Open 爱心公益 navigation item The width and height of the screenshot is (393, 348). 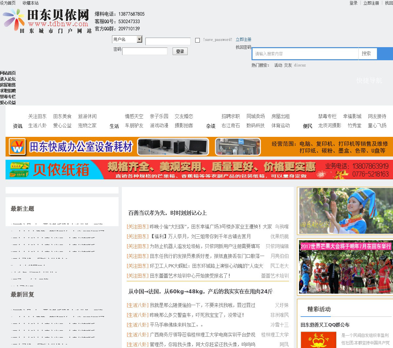pyautogui.click(x=8, y=102)
